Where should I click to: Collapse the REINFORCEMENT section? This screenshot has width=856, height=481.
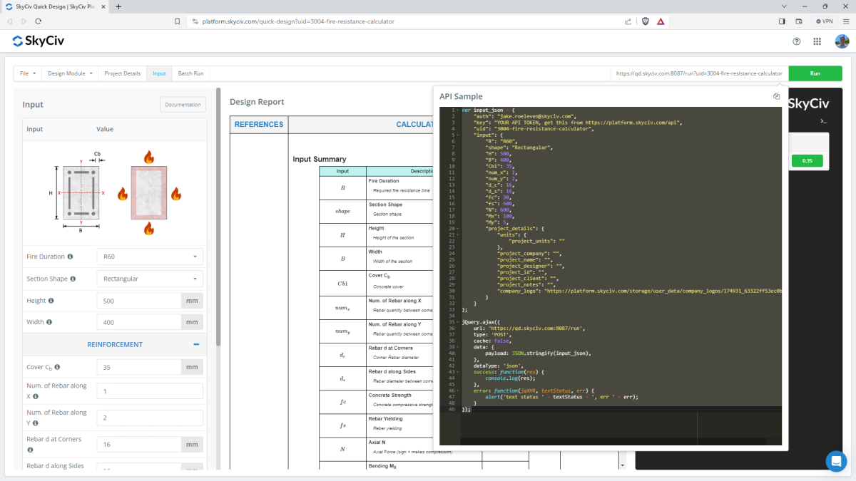click(196, 344)
